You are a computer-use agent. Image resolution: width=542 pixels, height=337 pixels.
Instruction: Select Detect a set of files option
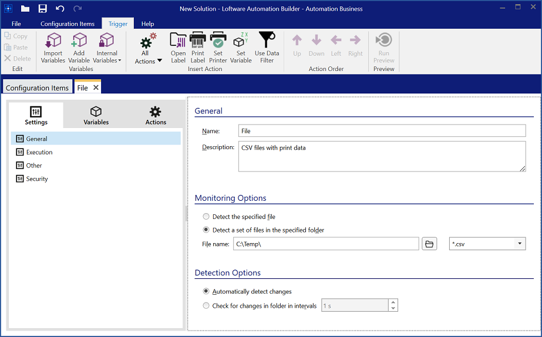[x=206, y=230]
